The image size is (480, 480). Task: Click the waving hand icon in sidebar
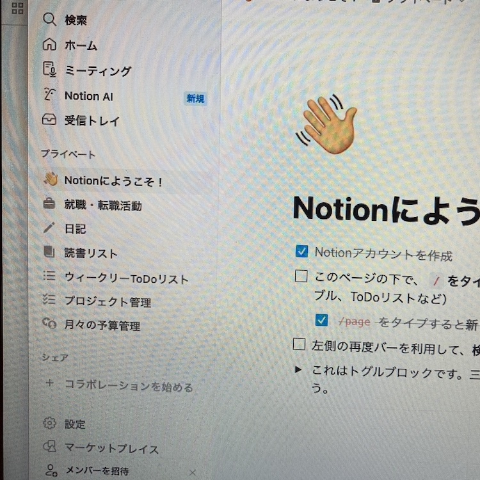pyautogui.click(x=51, y=179)
